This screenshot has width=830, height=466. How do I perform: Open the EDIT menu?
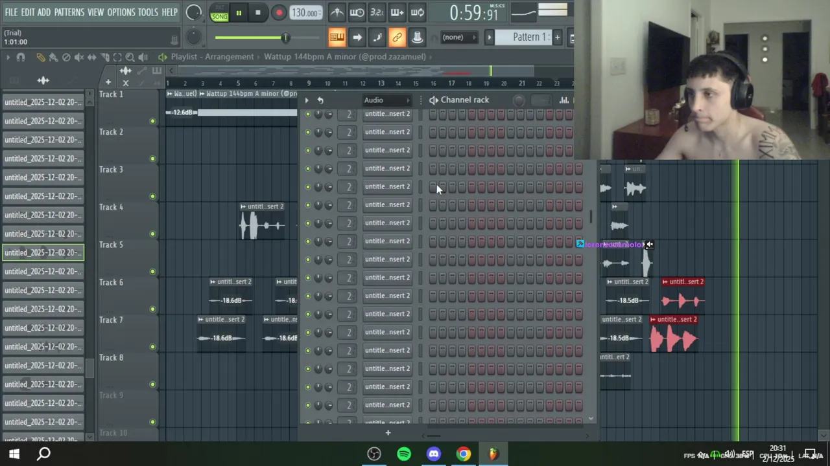click(28, 12)
